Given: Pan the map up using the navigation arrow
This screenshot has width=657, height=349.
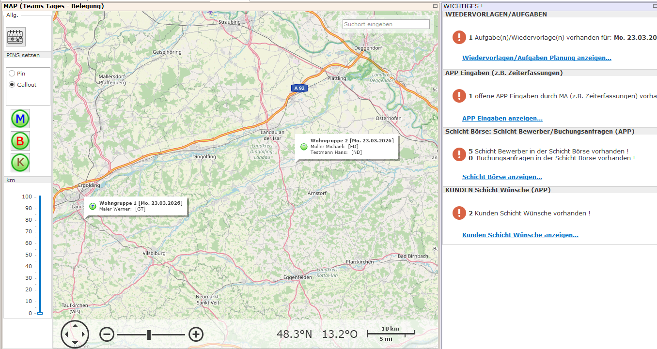Looking at the screenshot, I should 75,326.
